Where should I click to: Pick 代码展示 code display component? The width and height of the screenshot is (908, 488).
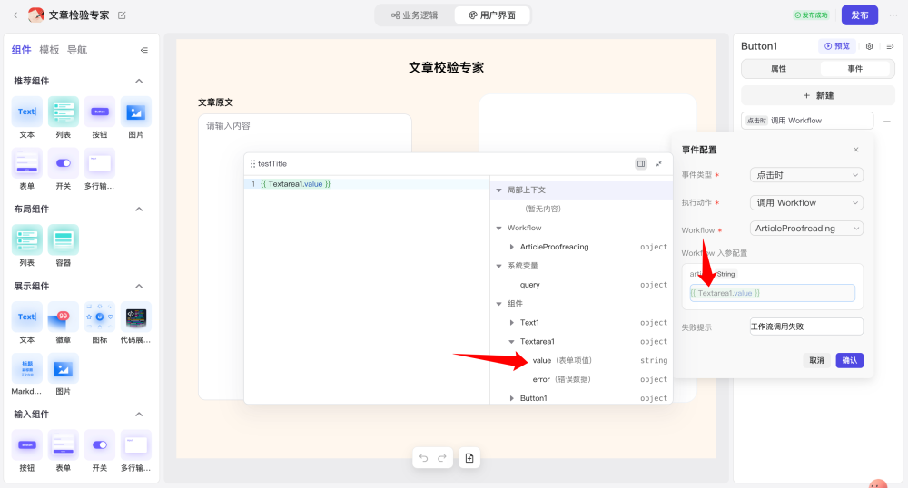(135, 323)
